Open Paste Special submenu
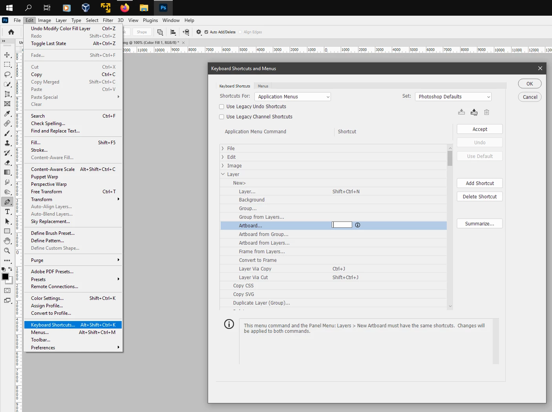This screenshot has height=412, width=552. tap(73, 97)
